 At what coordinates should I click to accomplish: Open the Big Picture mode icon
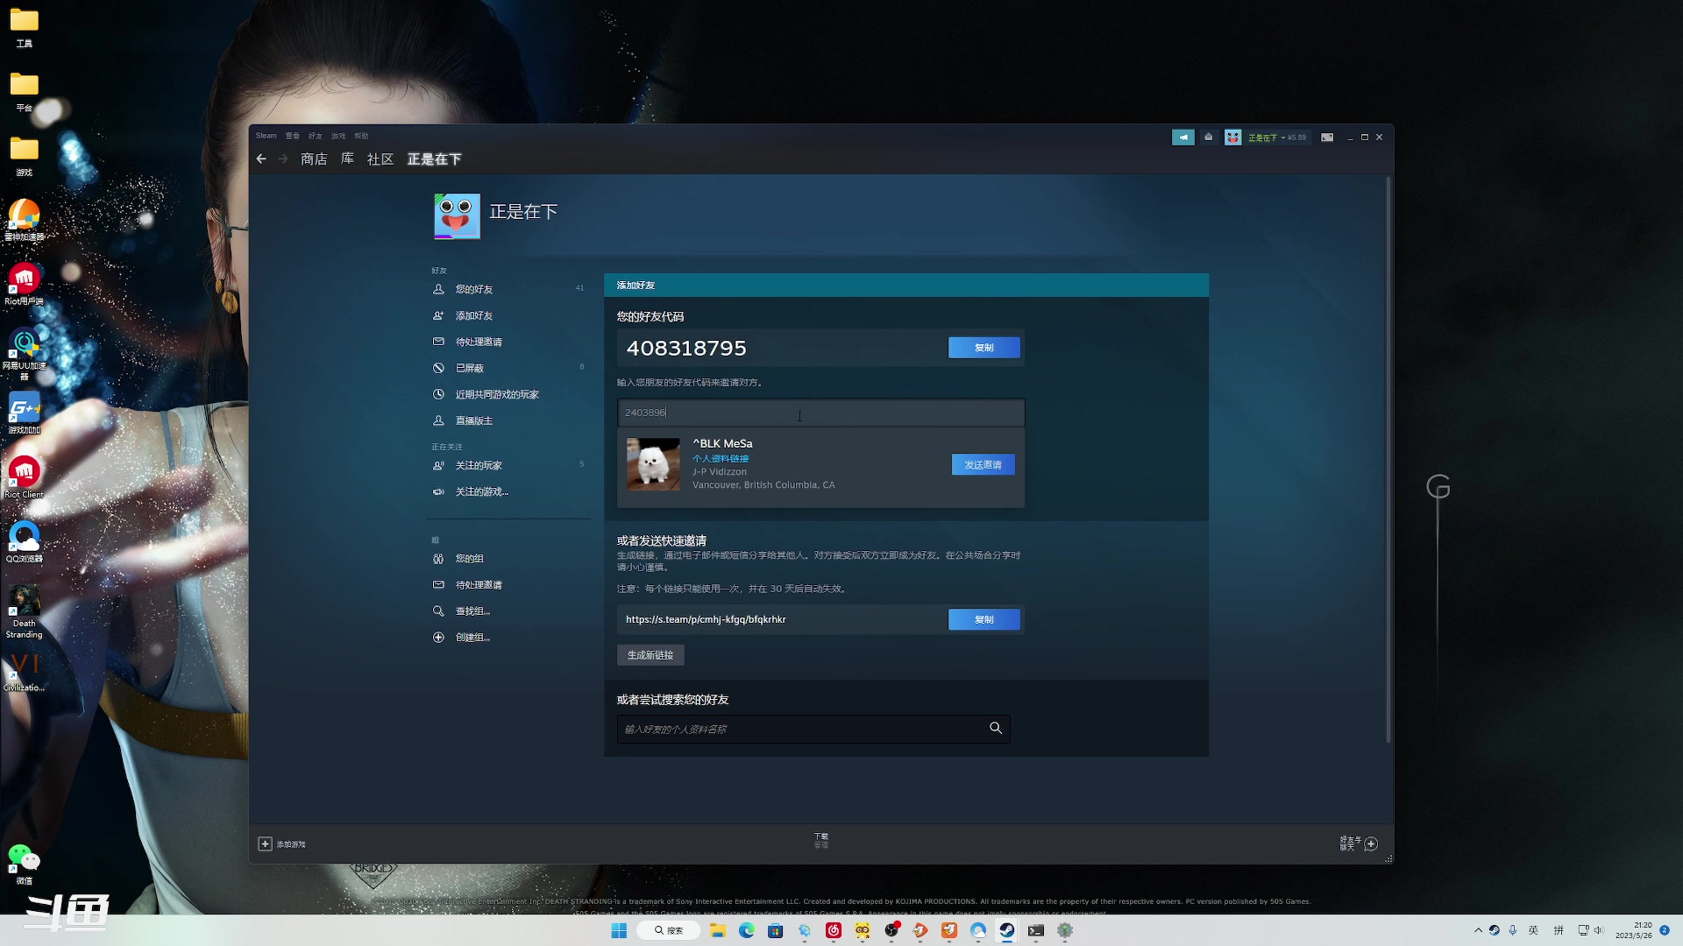tap(1326, 138)
